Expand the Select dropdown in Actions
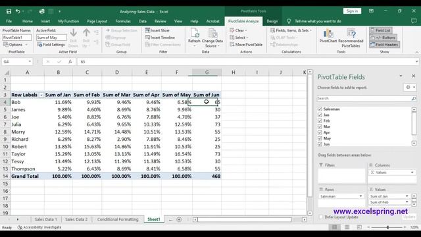The height and width of the screenshot is (237, 421). (x=239, y=38)
